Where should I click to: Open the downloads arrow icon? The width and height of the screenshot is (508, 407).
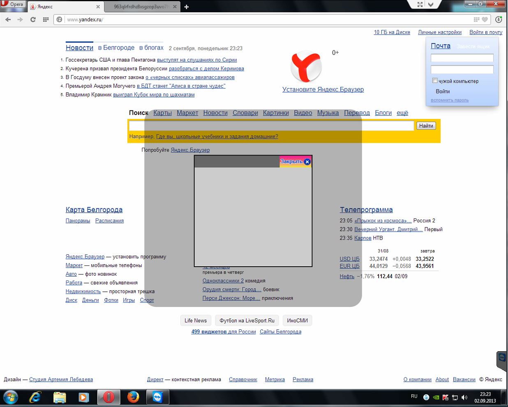tap(499, 19)
